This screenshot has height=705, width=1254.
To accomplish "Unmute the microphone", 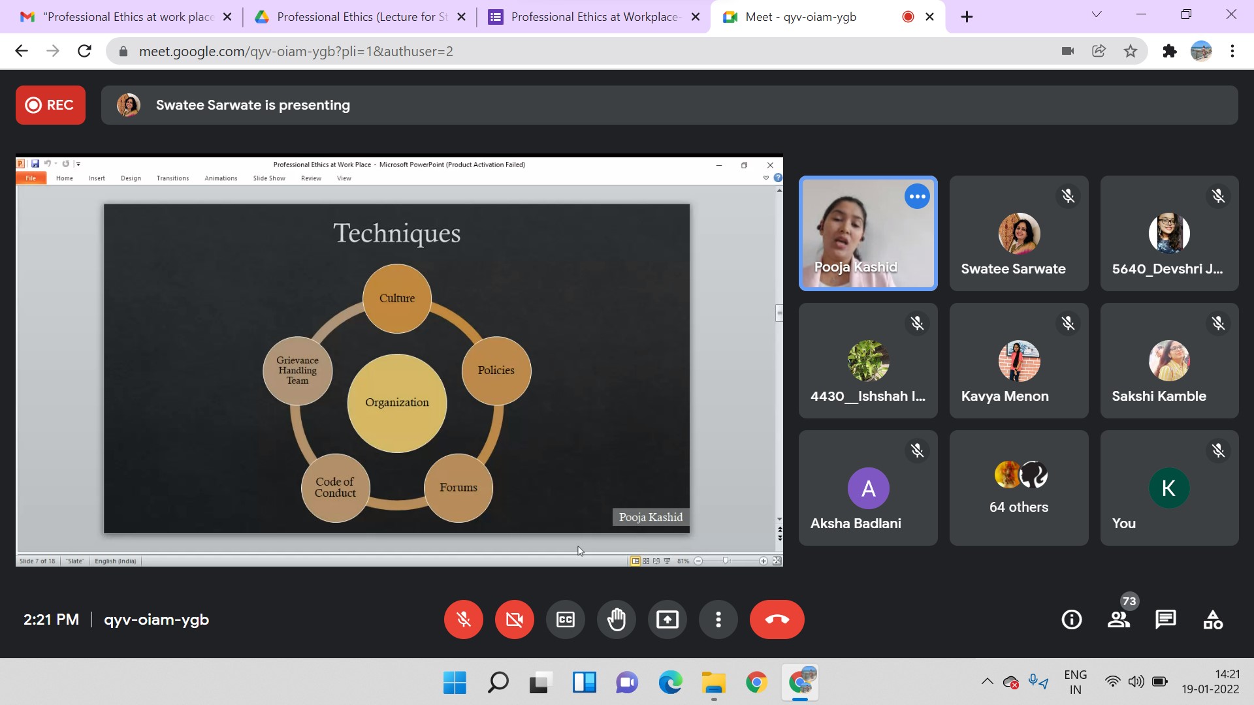I will pyautogui.click(x=464, y=619).
